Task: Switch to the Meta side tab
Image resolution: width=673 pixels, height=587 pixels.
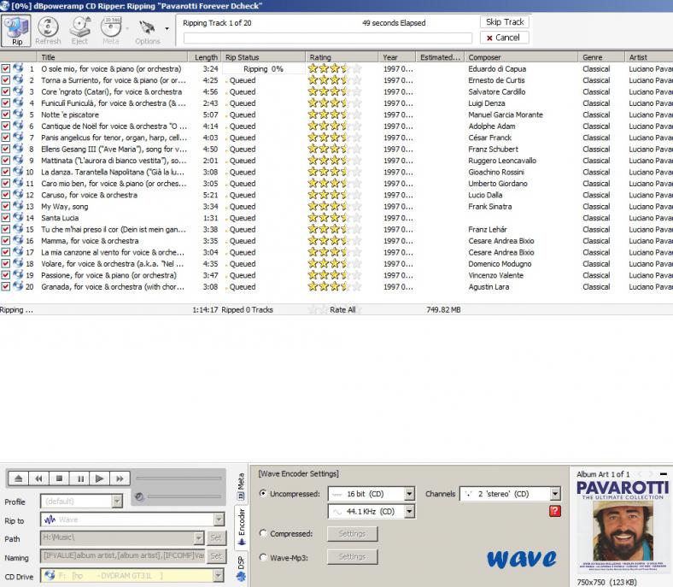Action: (x=240, y=484)
